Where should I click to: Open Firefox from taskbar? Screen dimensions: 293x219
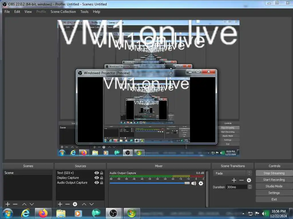pyautogui.click(x=43, y=213)
